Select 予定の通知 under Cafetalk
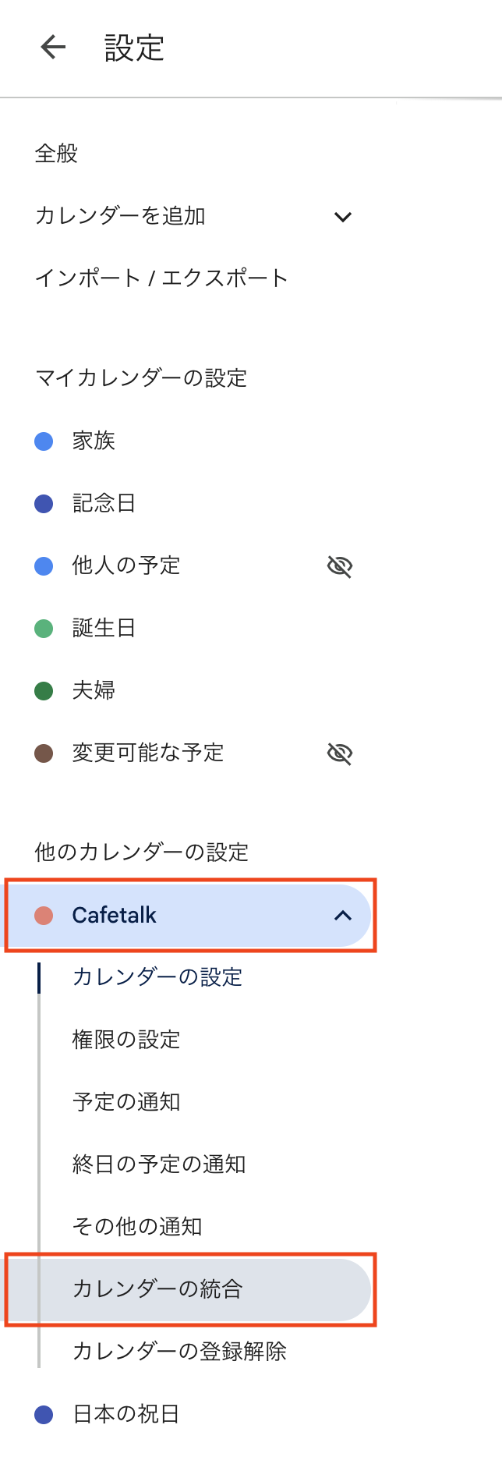502x1471 pixels. click(125, 1102)
